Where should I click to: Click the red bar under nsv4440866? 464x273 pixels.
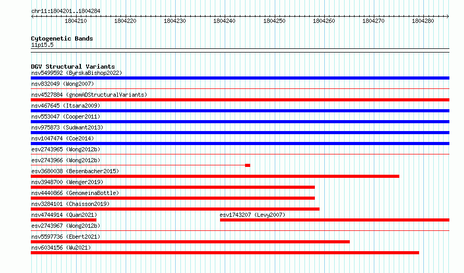pyautogui.click(x=173, y=198)
